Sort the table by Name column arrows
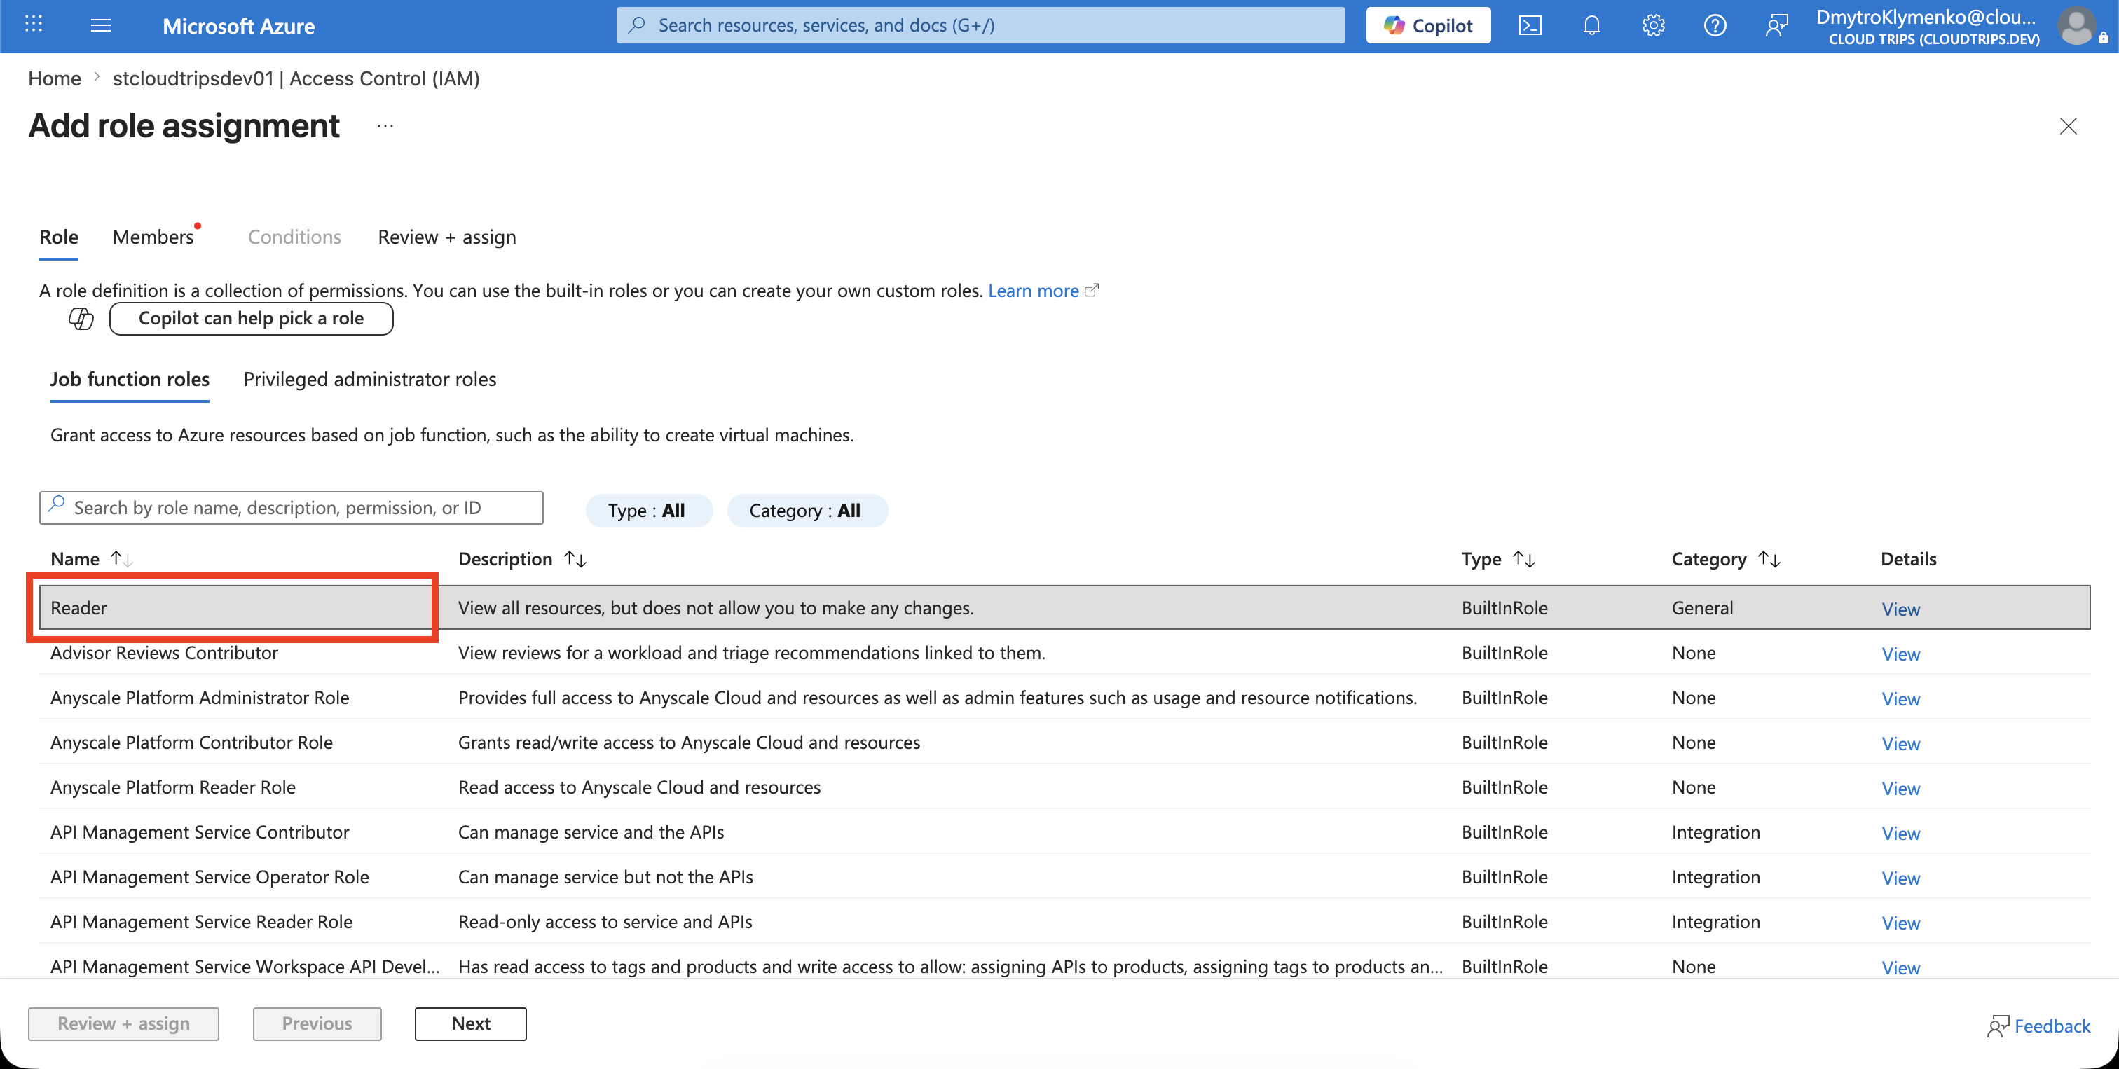This screenshot has height=1069, width=2119. click(122, 558)
